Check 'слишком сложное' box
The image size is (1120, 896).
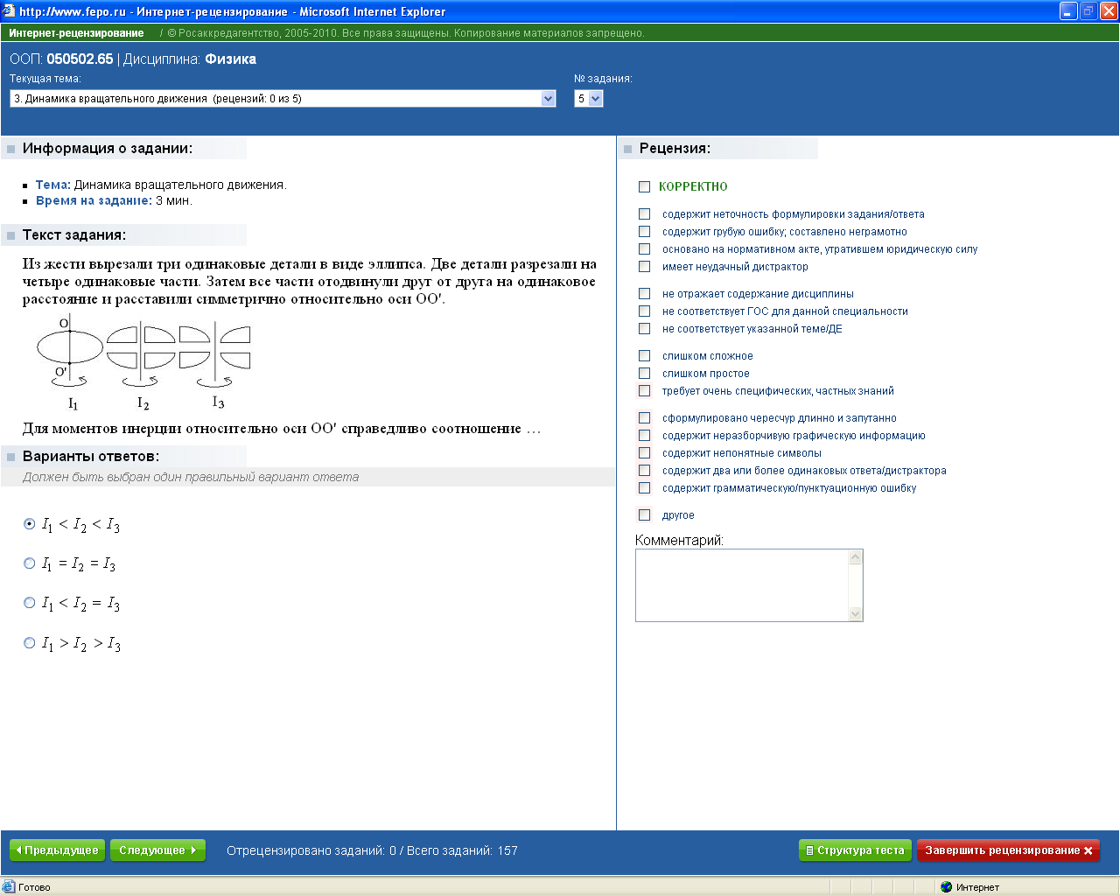coord(645,355)
